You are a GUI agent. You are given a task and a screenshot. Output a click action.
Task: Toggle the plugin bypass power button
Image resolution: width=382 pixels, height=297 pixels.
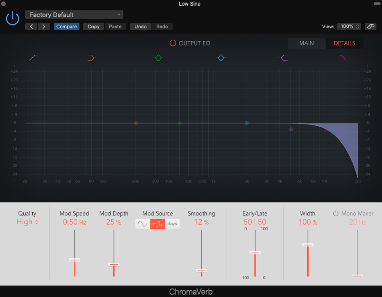12,18
